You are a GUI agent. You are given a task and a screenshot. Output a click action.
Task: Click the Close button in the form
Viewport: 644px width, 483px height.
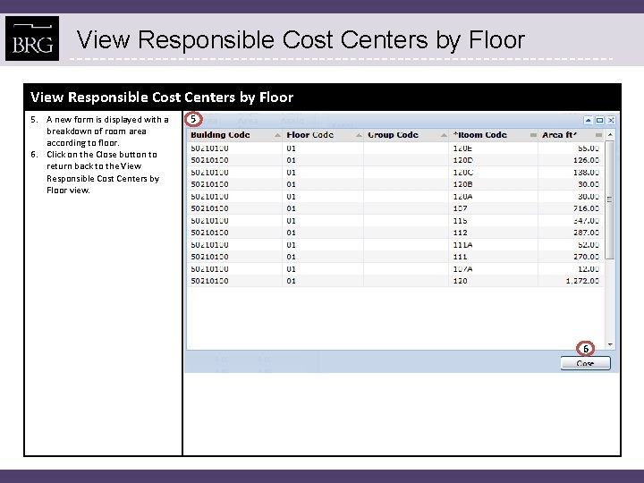585,363
